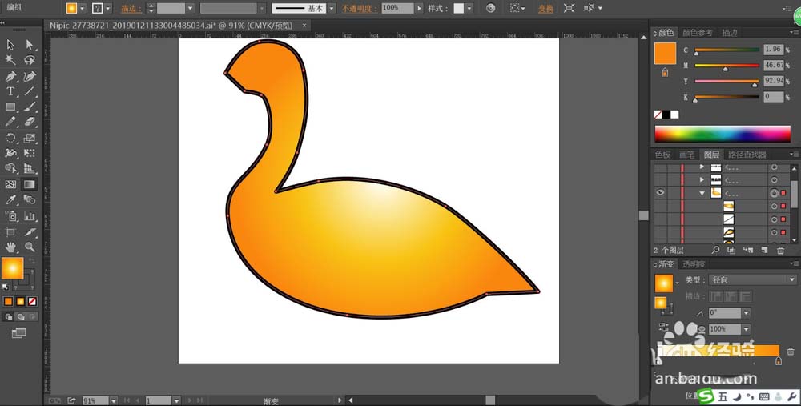Open gradient type dropdown (径向)

pyautogui.click(x=752, y=279)
